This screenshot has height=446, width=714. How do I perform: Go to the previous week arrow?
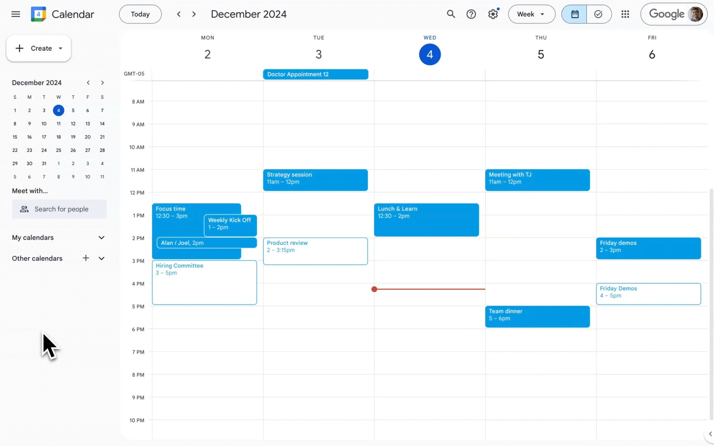coord(179,14)
